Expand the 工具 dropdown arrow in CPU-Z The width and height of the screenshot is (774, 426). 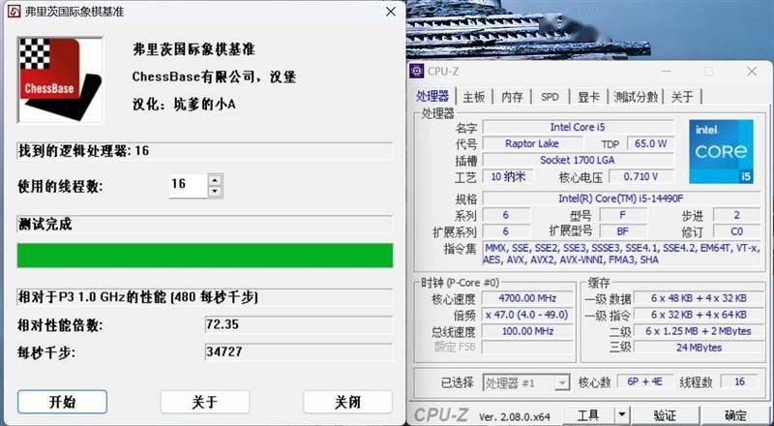pyautogui.click(x=622, y=415)
